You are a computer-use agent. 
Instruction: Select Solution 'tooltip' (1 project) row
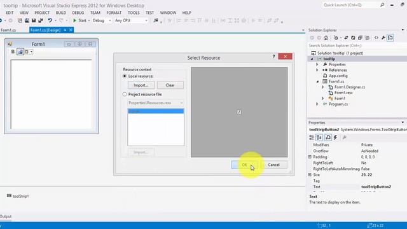[340, 53]
